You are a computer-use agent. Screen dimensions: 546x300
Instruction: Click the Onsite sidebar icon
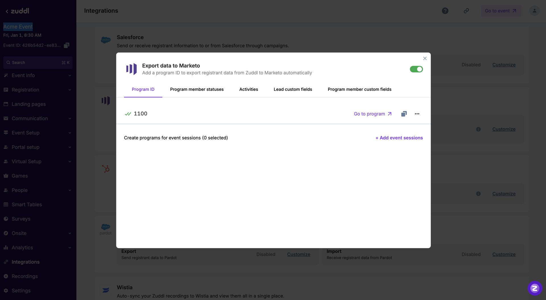click(x=6, y=233)
